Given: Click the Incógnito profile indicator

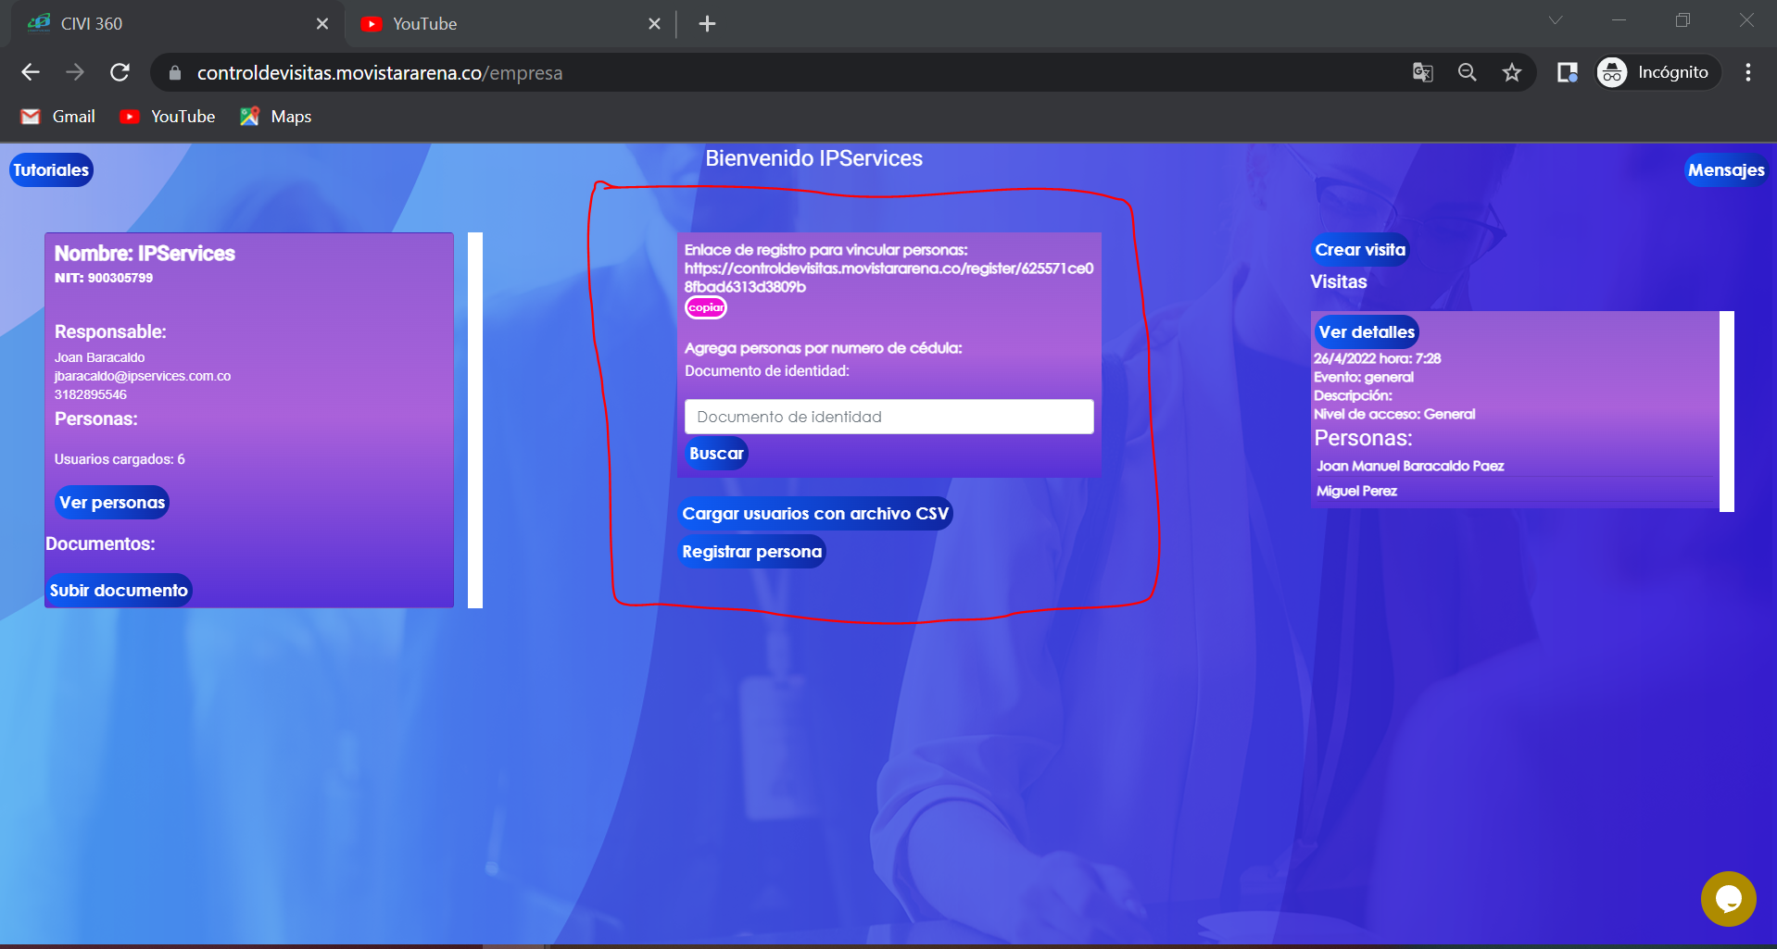Looking at the screenshot, I should [x=1657, y=72].
